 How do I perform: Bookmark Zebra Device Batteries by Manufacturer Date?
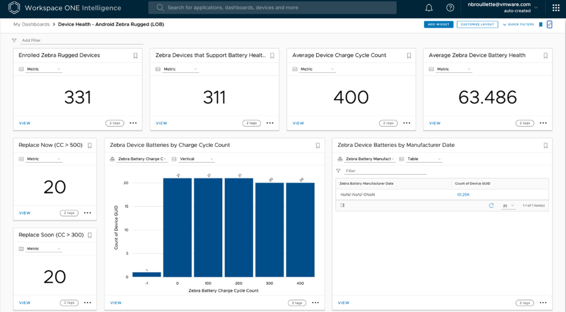pos(546,146)
